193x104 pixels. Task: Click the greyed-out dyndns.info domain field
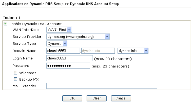(x=98, y=51)
